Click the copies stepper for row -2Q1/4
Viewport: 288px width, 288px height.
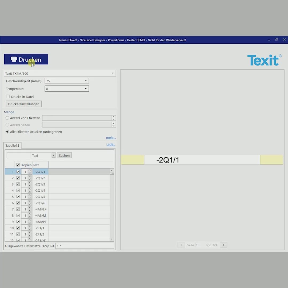point(29,190)
